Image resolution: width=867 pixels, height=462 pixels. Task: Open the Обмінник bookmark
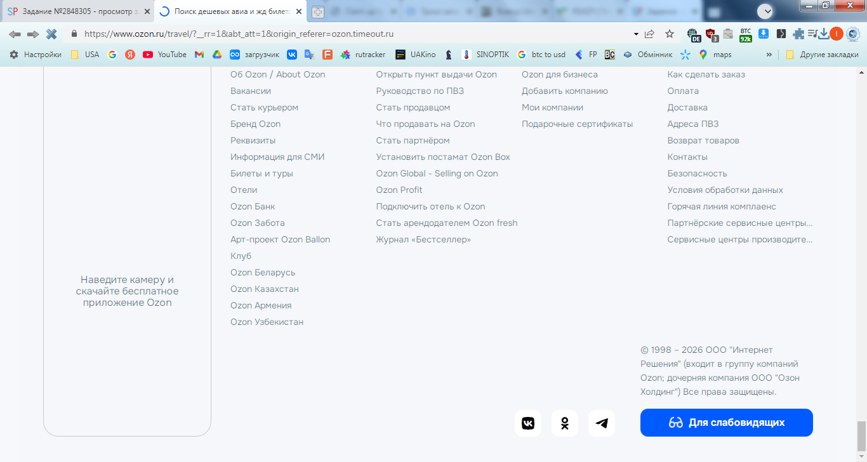[x=647, y=55]
